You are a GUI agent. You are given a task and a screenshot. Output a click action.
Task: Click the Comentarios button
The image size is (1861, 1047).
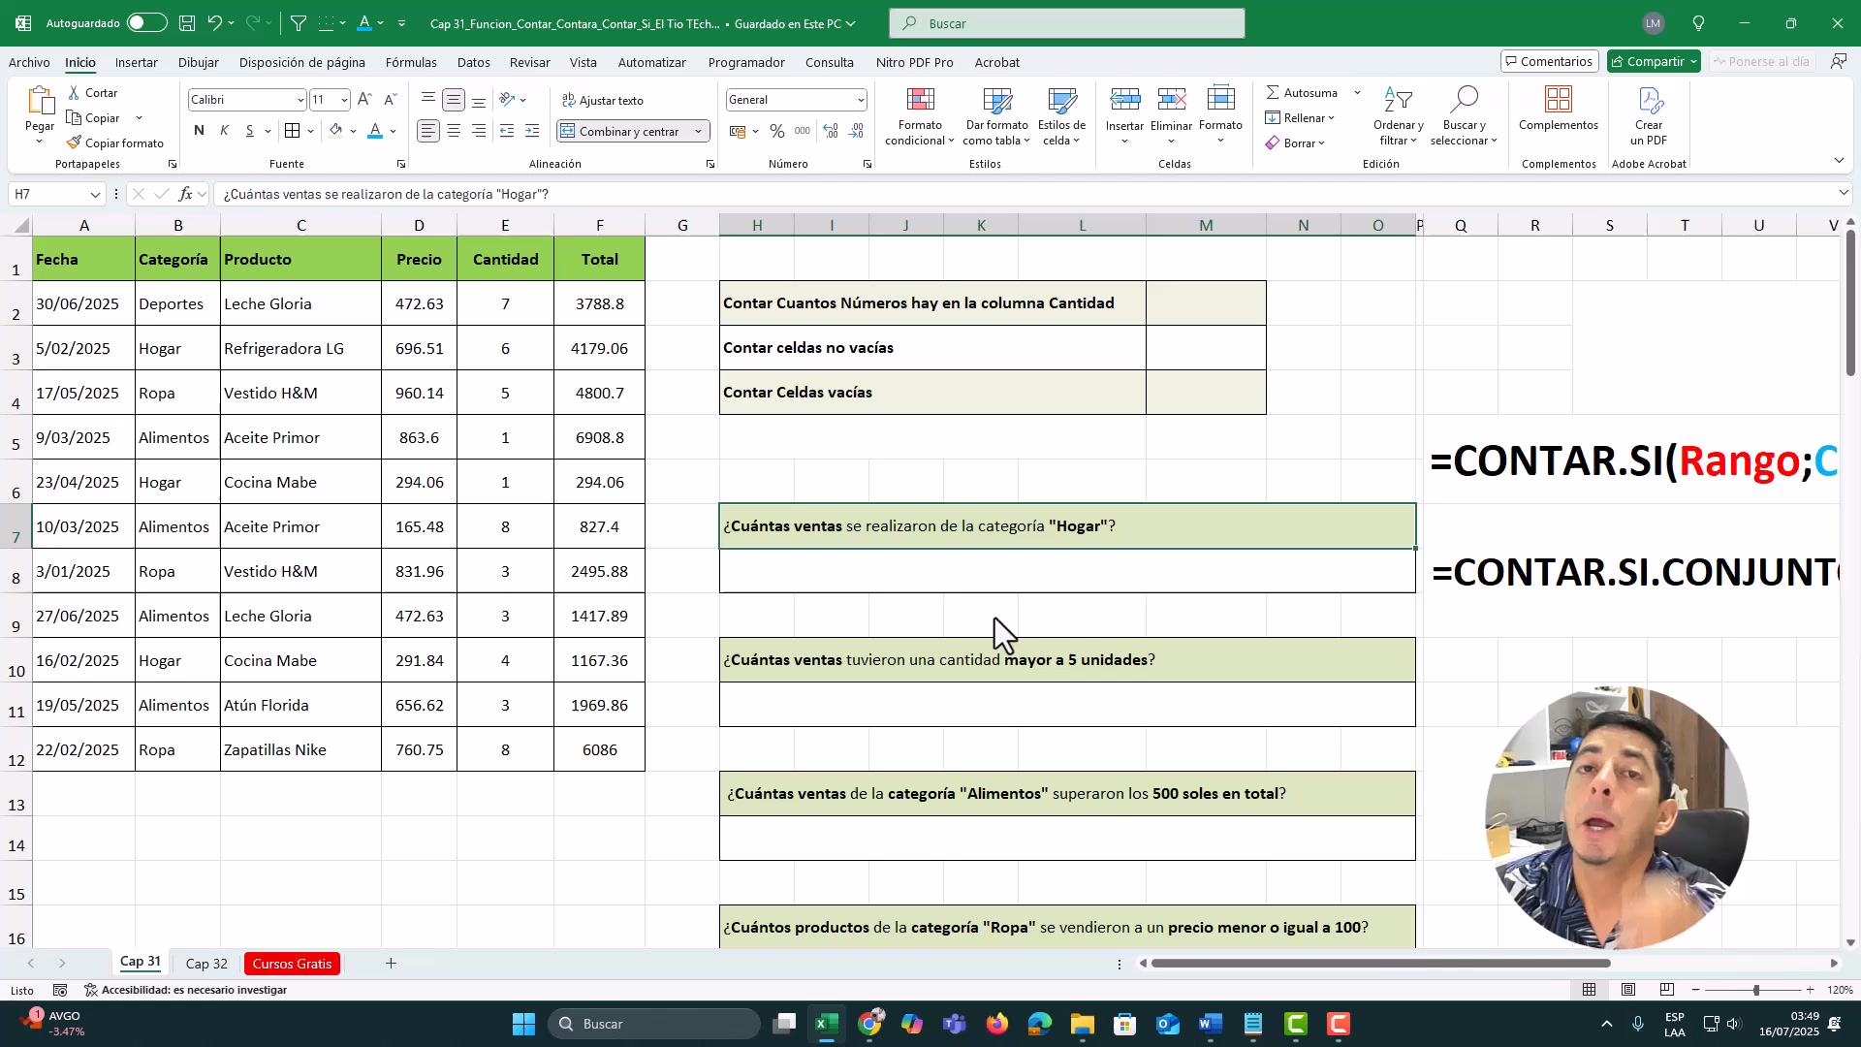point(1549,61)
